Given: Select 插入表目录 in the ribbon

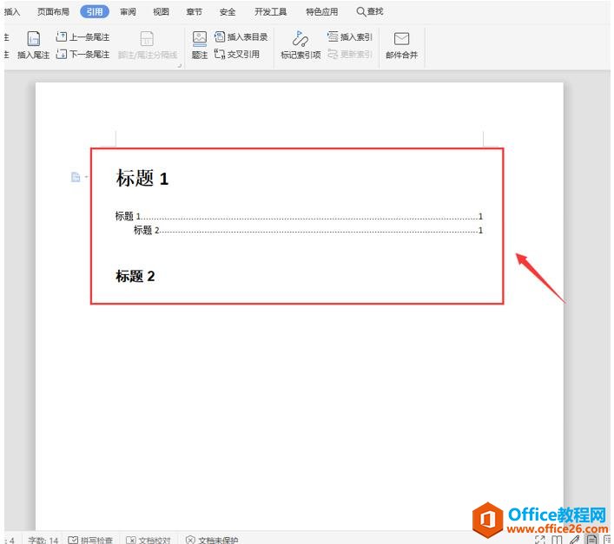Looking at the screenshot, I should pos(241,37).
